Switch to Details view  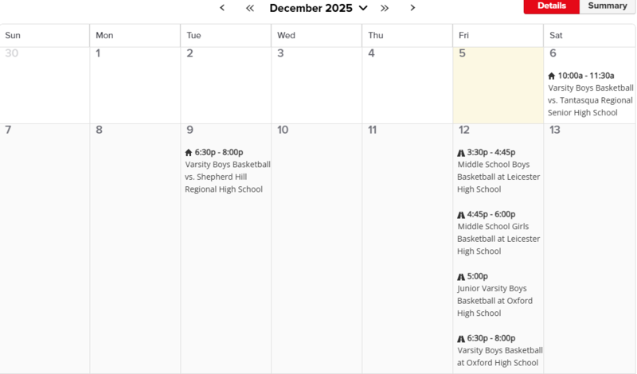click(x=551, y=6)
